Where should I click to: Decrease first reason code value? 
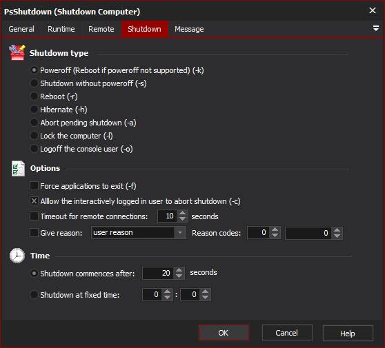point(275,236)
